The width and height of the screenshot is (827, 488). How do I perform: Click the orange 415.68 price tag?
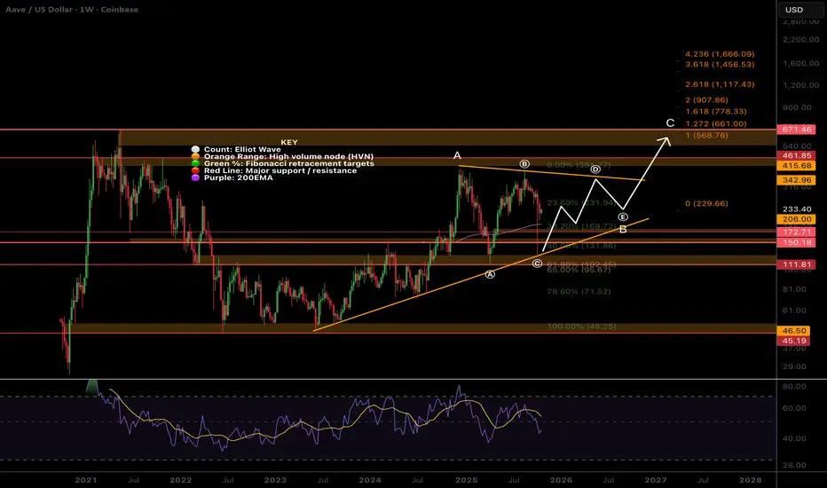click(x=796, y=166)
